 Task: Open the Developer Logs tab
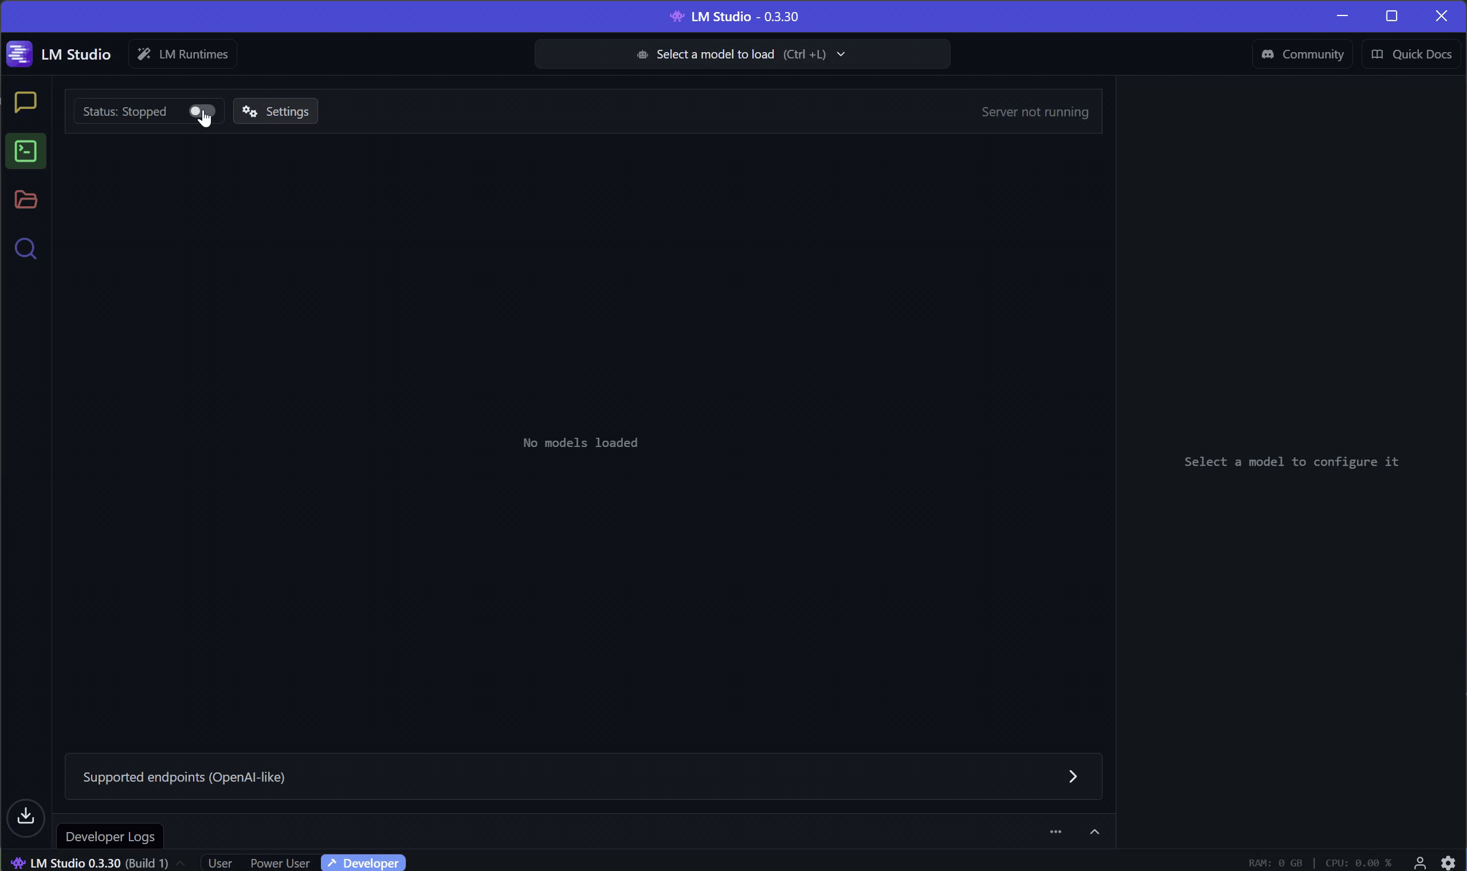(x=109, y=837)
